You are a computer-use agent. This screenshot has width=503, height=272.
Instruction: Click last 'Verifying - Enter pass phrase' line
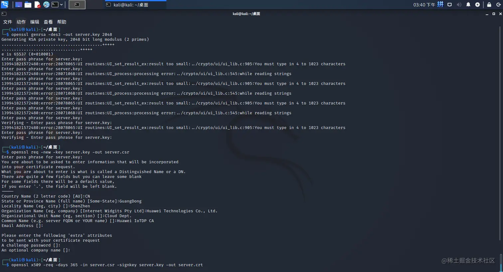point(57,138)
